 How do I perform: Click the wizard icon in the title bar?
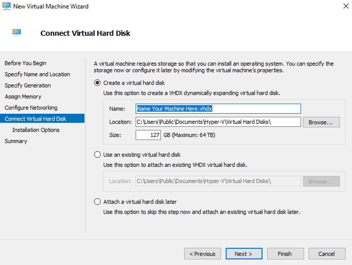pos(6,6)
